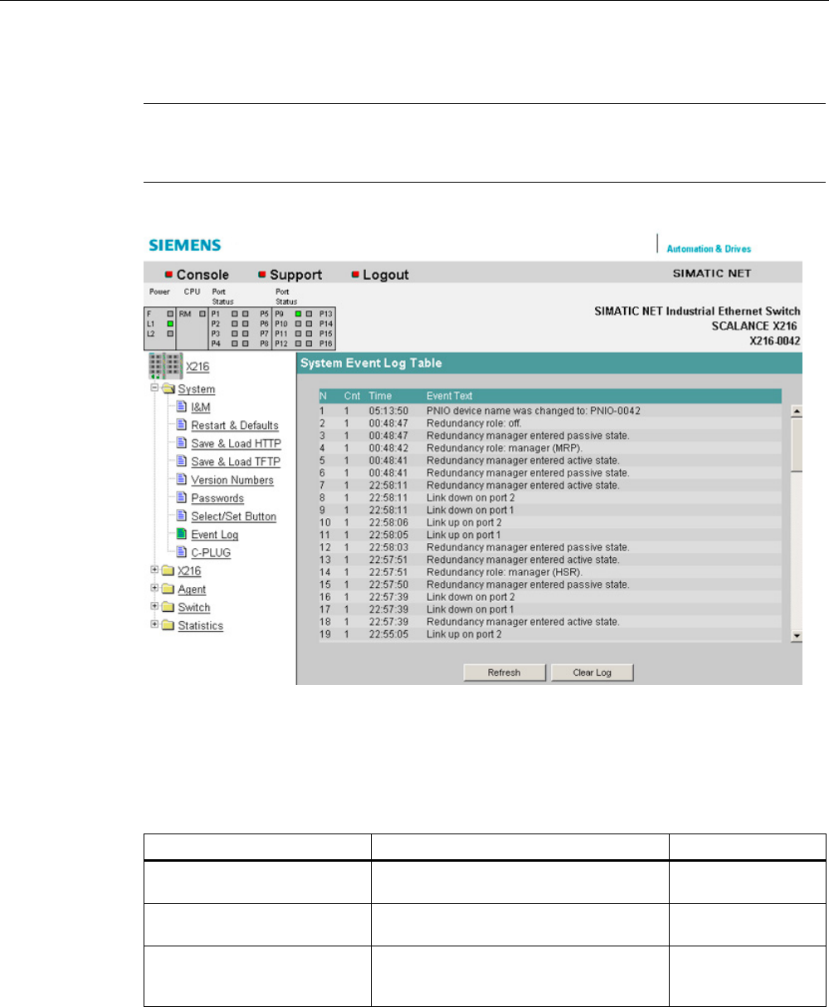
Task: Expand the X216 folder
Action: [154, 570]
